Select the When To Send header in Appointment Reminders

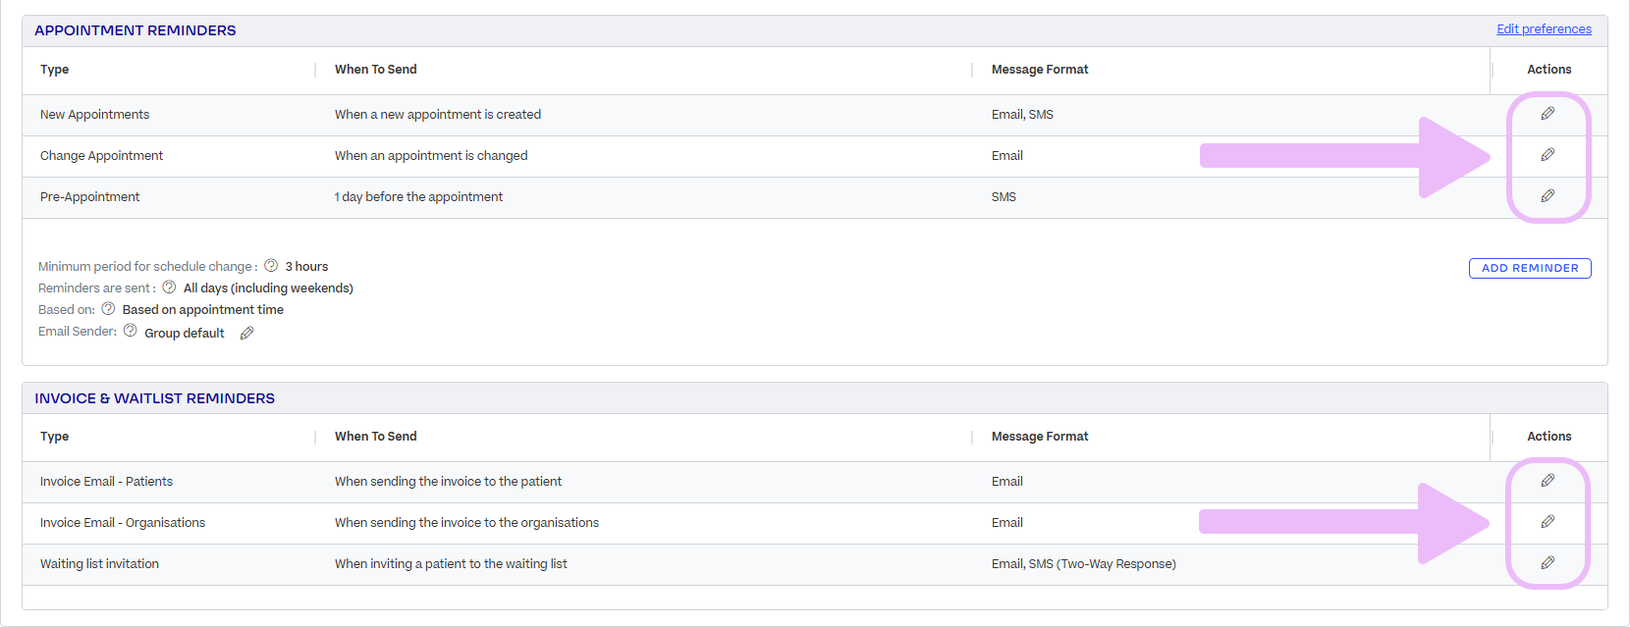(x=376, y=70)
